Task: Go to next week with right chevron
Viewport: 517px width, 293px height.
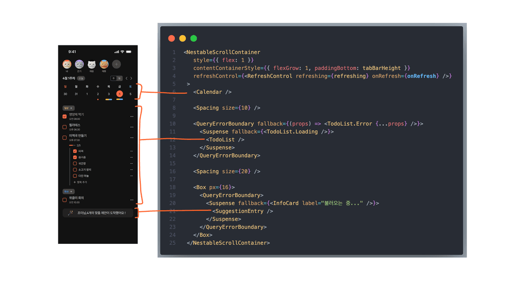Action: [x=132, y=78]
